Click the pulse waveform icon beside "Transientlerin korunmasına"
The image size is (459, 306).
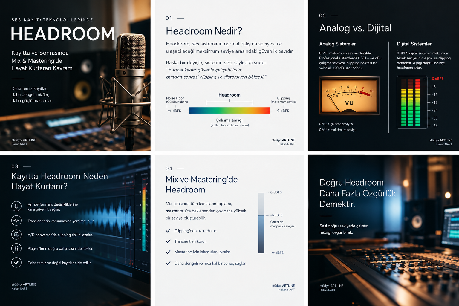[x=16, y=221]
